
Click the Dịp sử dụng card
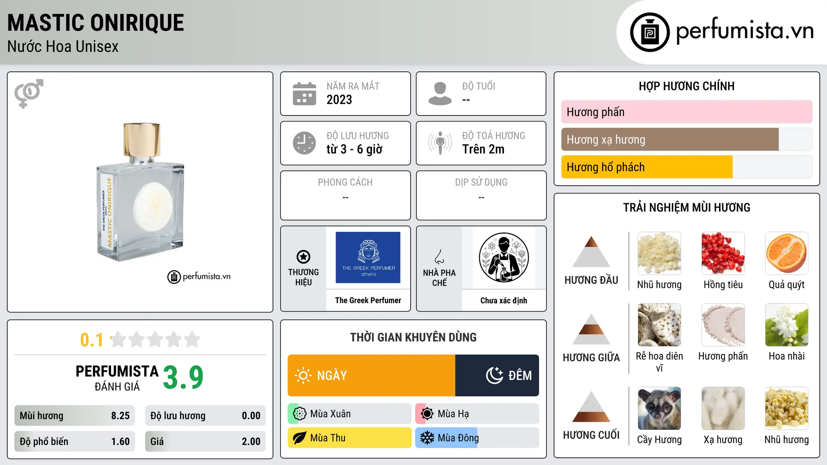(481, 195)
